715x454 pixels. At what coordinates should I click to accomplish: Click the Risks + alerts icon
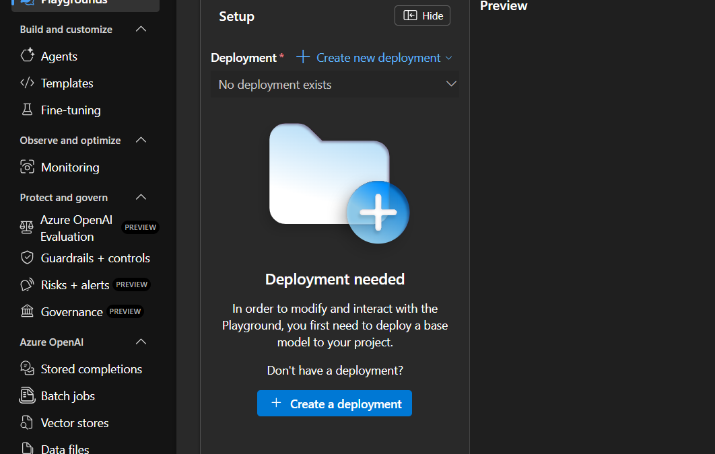[x=28, y=285]
